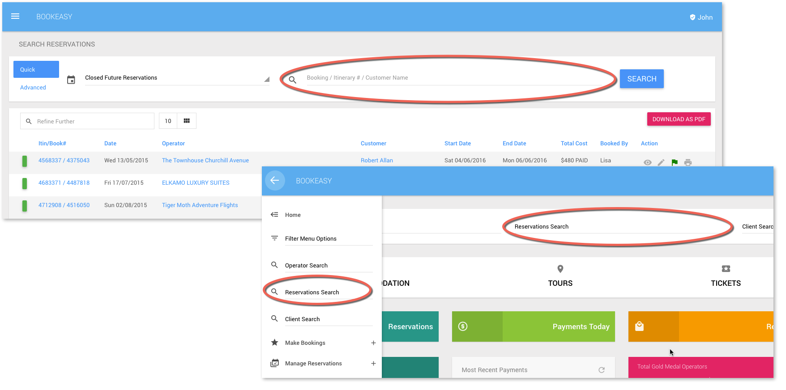Switch to Advanced search
This screenshot has width=786, height=390.
(33, 88)
